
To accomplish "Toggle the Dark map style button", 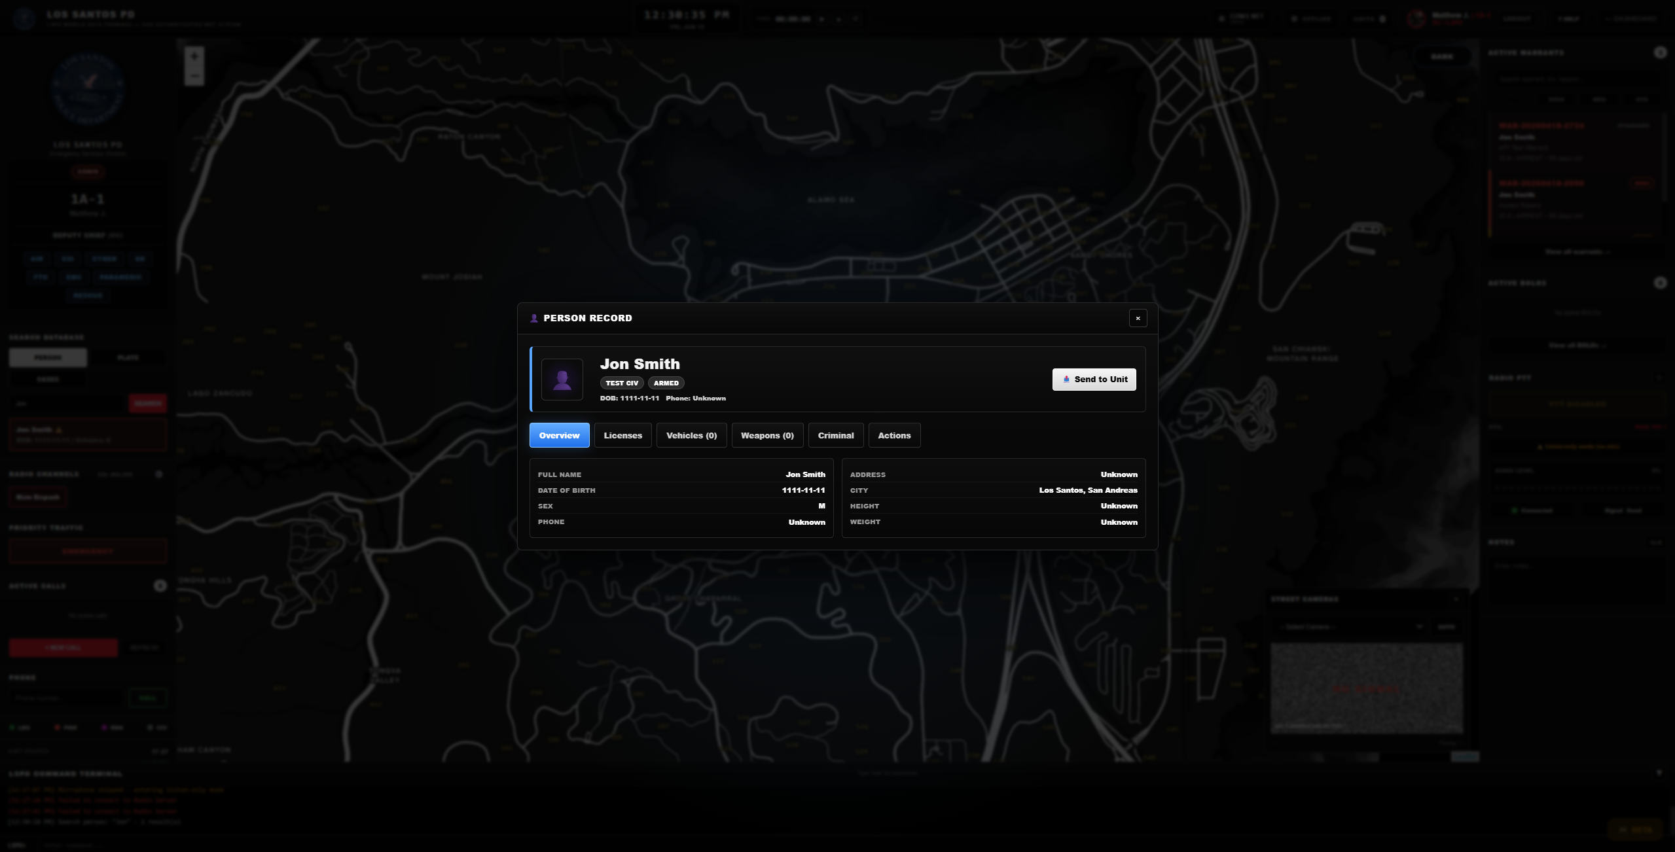I will click(1442, 56).
